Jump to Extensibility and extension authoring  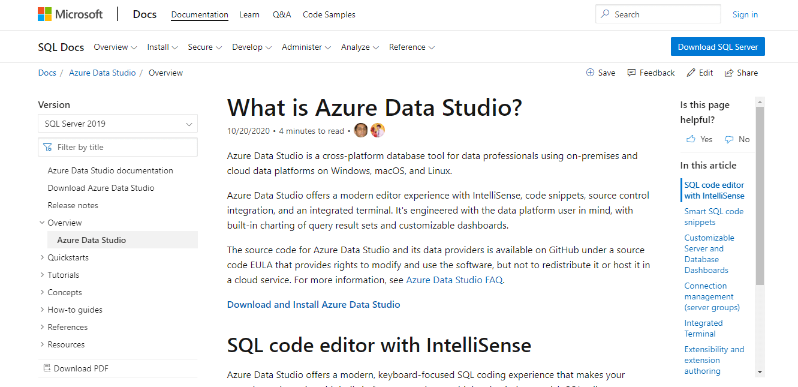pyautogui.click(x=714, y=360)
